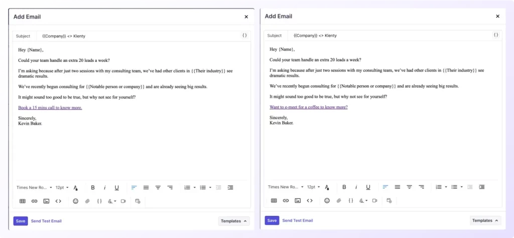
Task: Select left alignment in the right Add Email dialog
Action: click(385, 187)
